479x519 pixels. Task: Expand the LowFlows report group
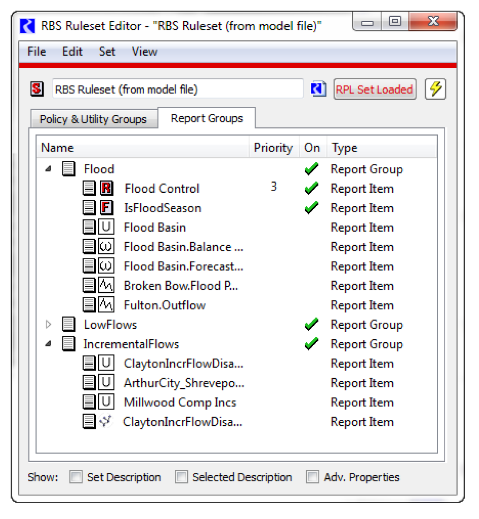[48, 324]
